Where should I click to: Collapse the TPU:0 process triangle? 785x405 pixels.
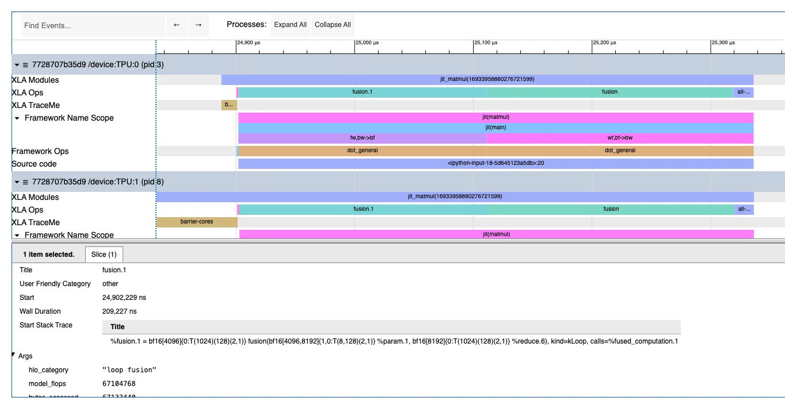[17, 65]
